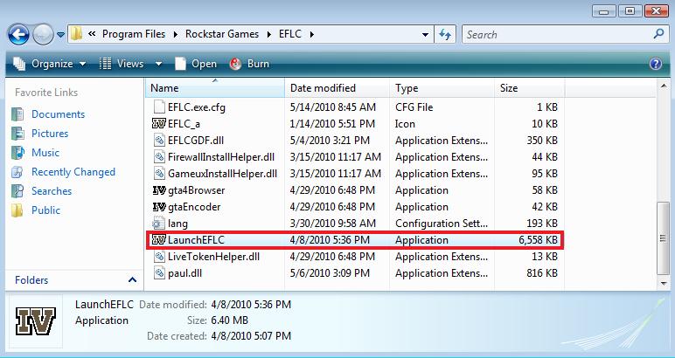Click the Refresh button
The image size is (675, 358).
click(x=445, y=35)
